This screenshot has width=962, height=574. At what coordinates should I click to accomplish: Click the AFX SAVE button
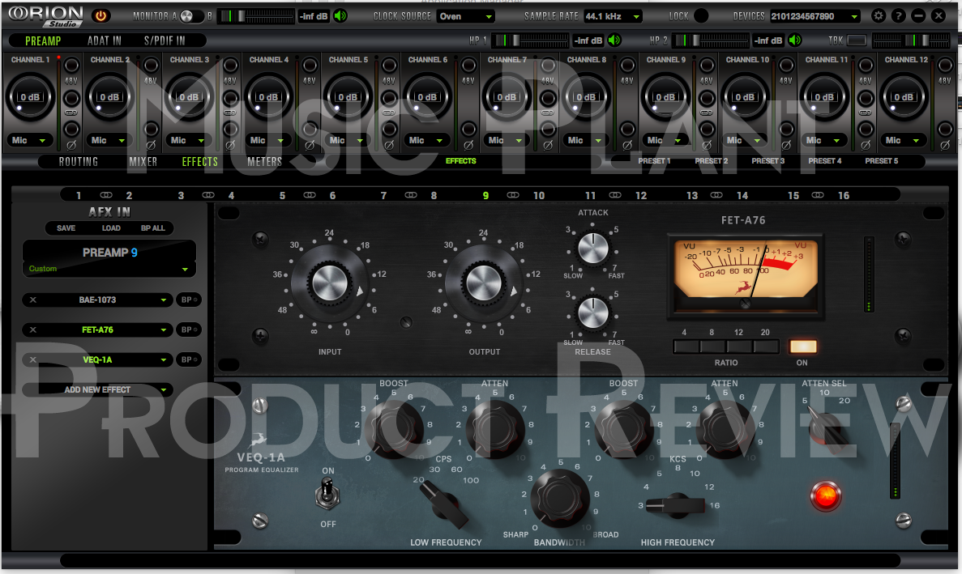[66, 227]
